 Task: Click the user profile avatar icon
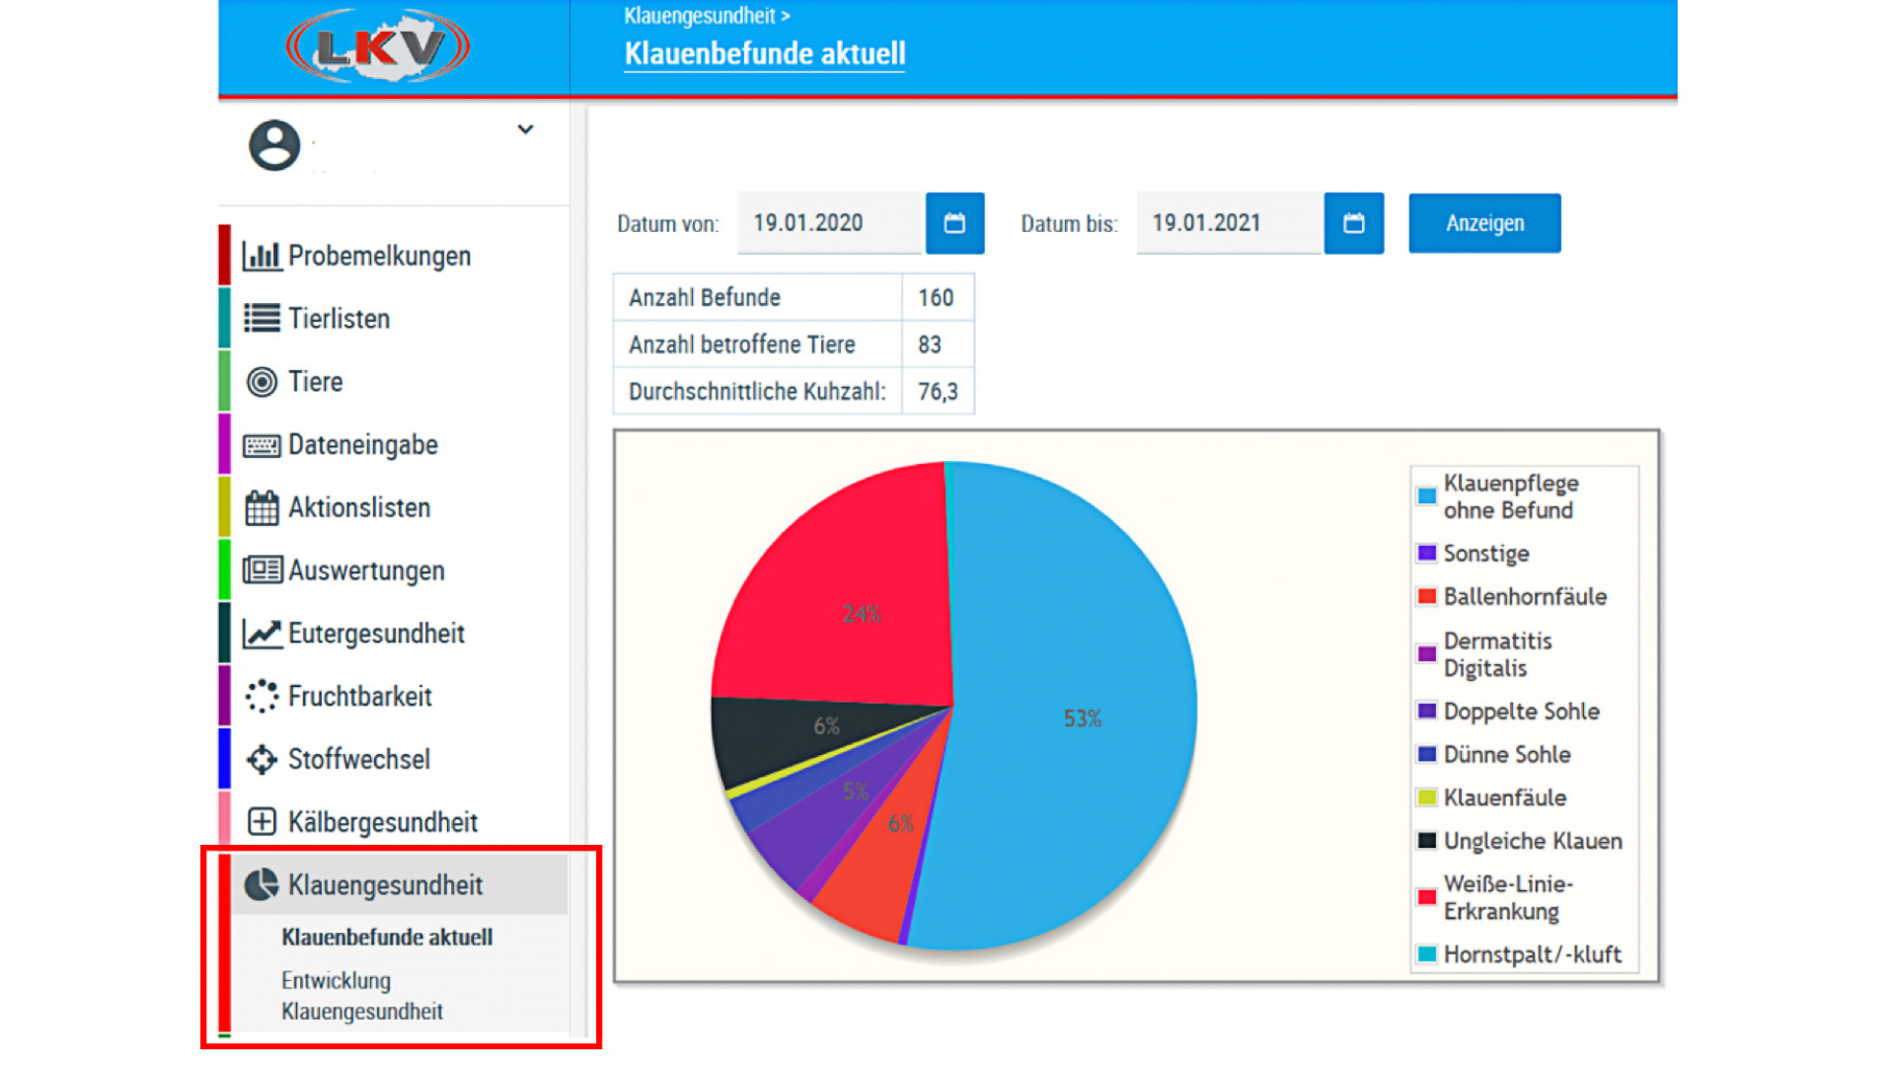point(274,145)
